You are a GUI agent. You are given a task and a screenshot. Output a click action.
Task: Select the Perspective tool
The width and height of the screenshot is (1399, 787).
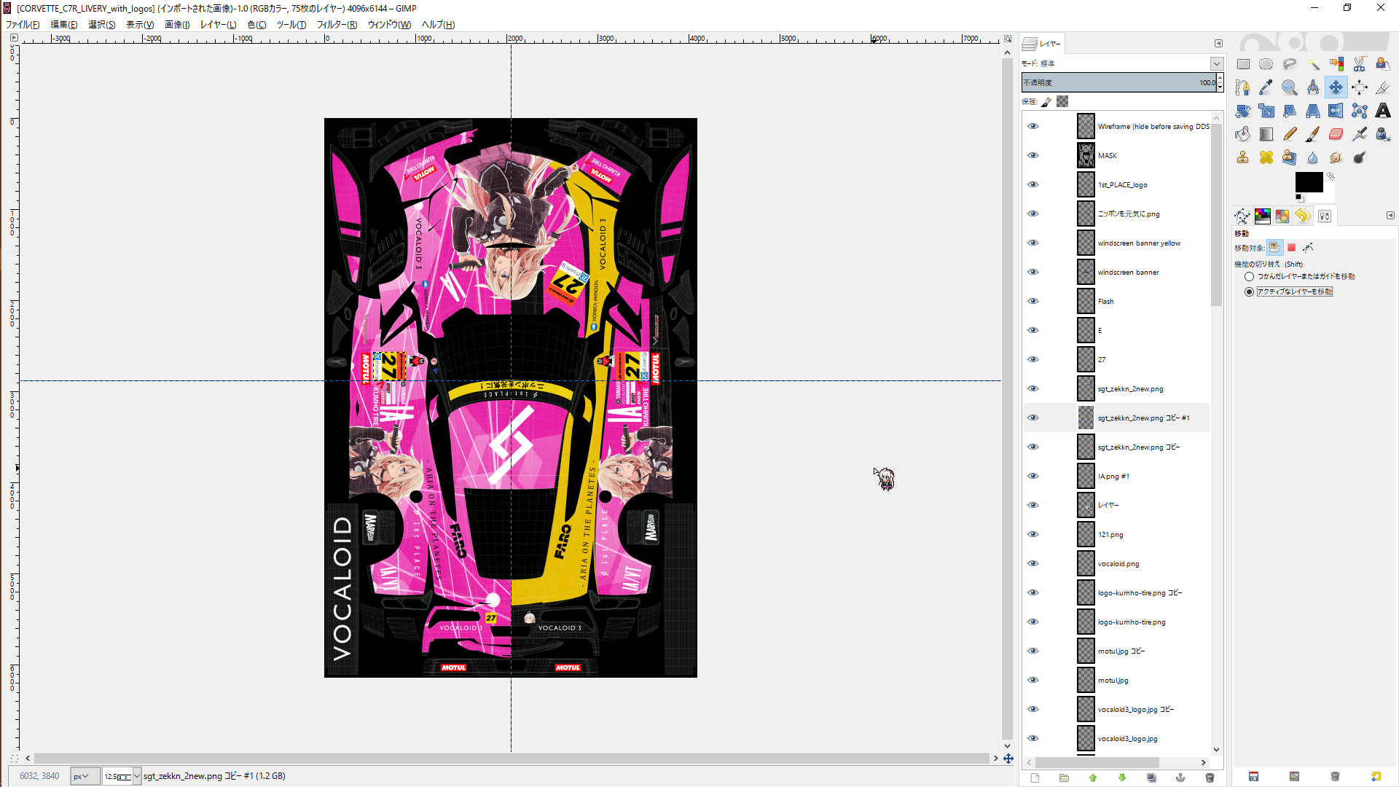[x=1313, y=111]
